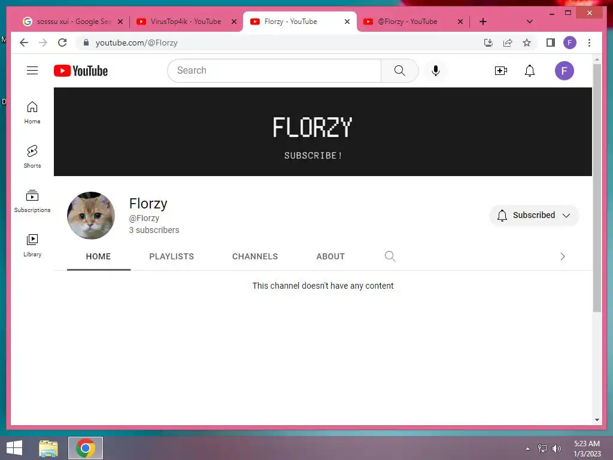Click the install app icon in address bar
Image resolution: width=613 pixels, height=460 pixels.
[488, 43]
